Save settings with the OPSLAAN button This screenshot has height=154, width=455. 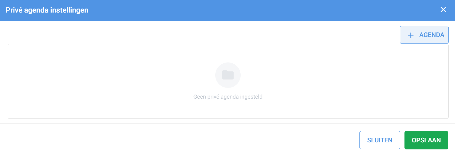coord(426,140)
